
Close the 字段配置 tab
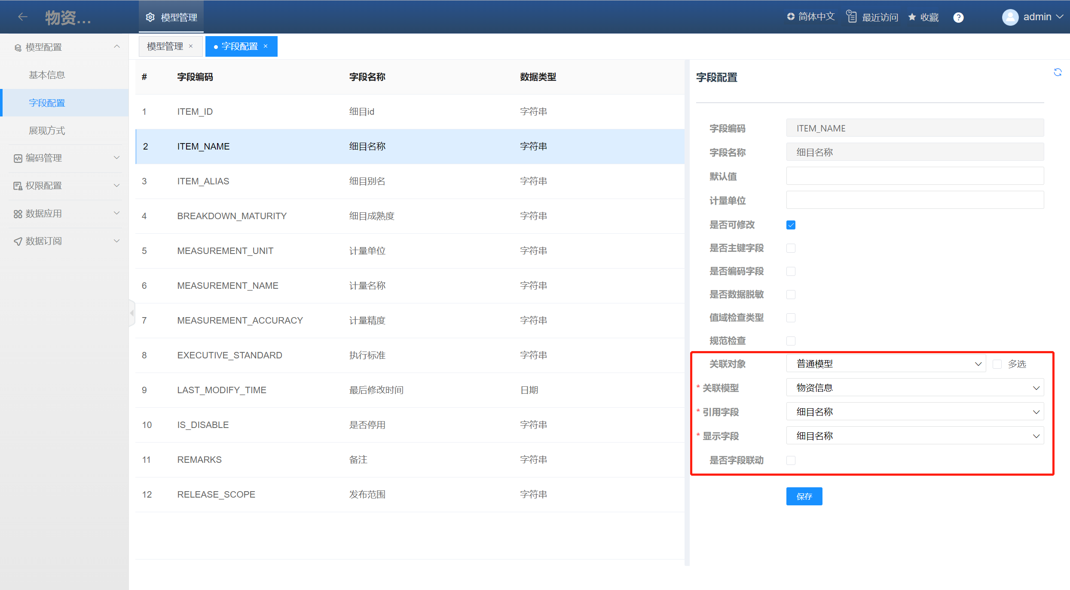point(266,46)
